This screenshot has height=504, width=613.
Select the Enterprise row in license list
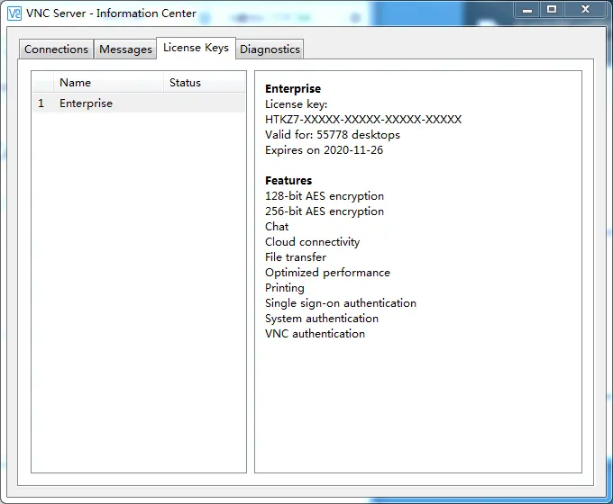[x=139, y=103]
